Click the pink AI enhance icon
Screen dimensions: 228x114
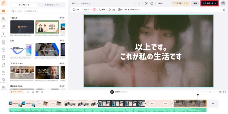(x=94, y=10)
